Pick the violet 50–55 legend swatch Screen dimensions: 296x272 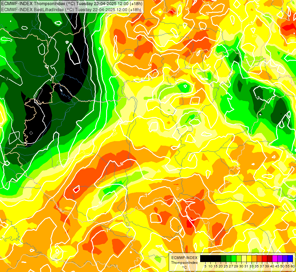(x=285, y=258)
